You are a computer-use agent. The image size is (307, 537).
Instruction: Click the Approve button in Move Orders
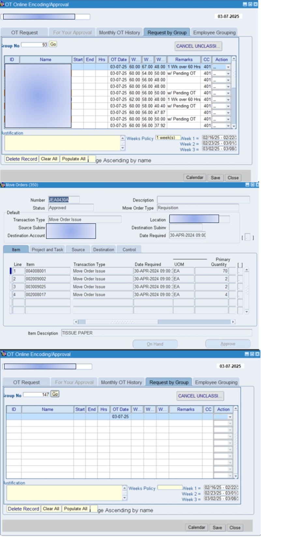[x=228, y=344]
